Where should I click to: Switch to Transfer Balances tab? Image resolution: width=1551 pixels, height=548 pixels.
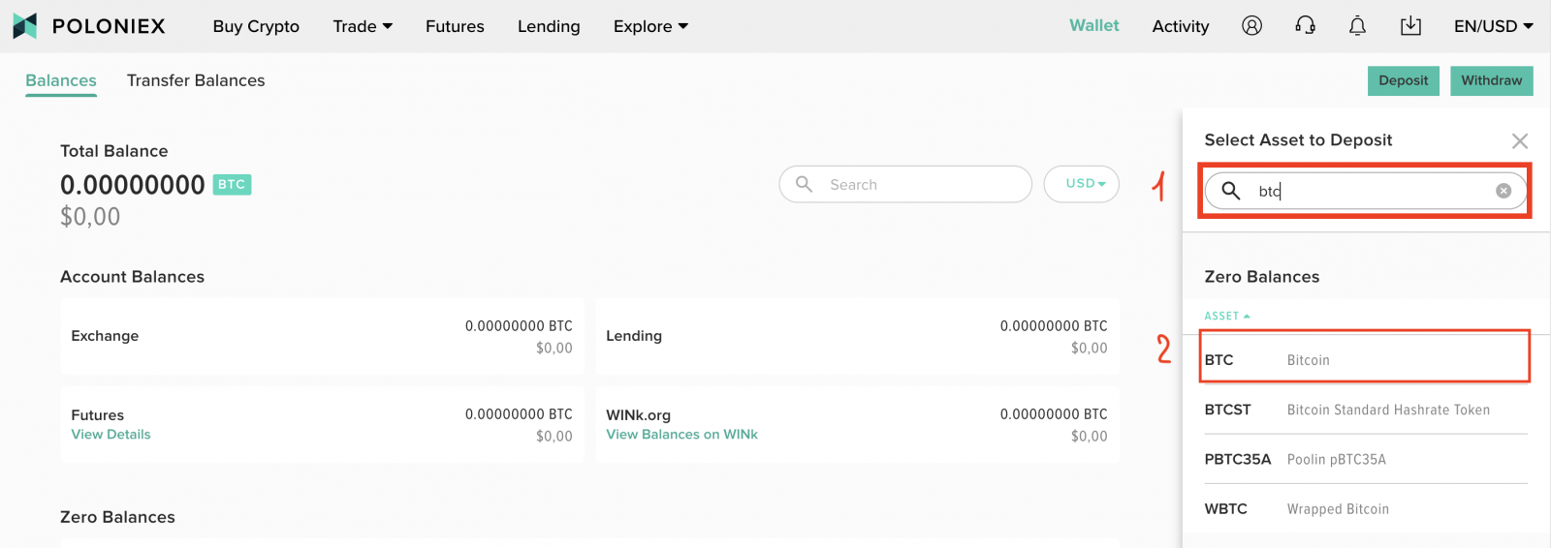196,80
